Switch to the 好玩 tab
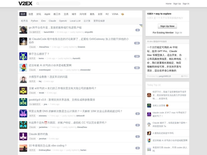This screenshot has width=207, height=155. point(39,14)
